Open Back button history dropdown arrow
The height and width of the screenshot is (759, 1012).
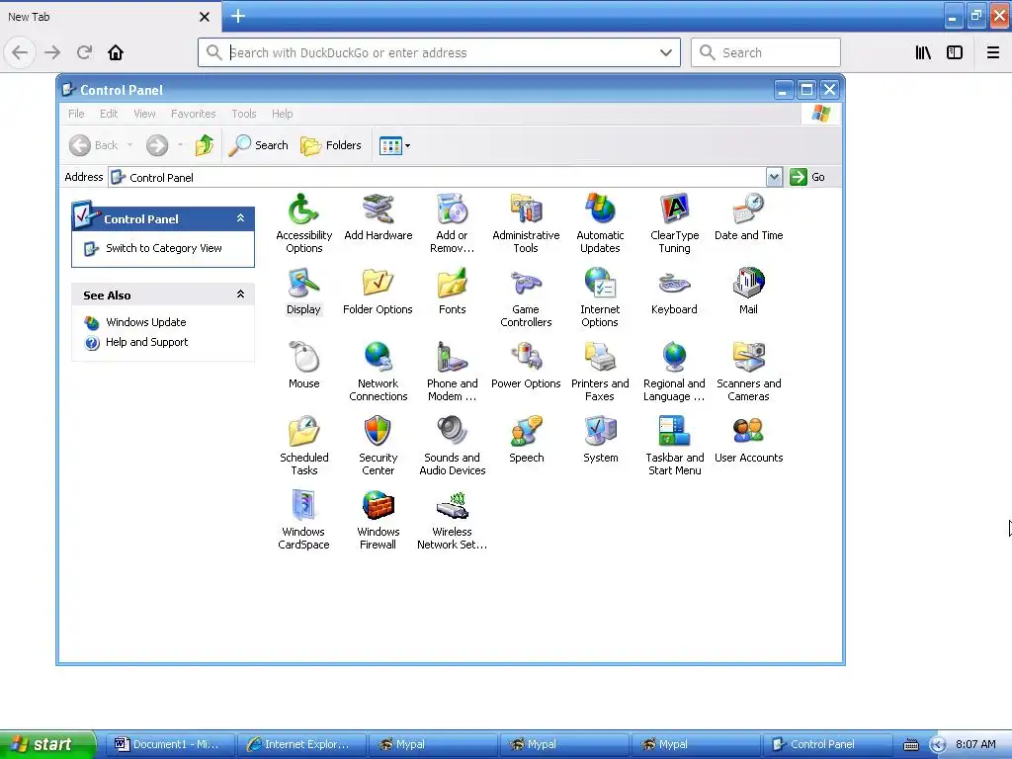tap(129, 145)
